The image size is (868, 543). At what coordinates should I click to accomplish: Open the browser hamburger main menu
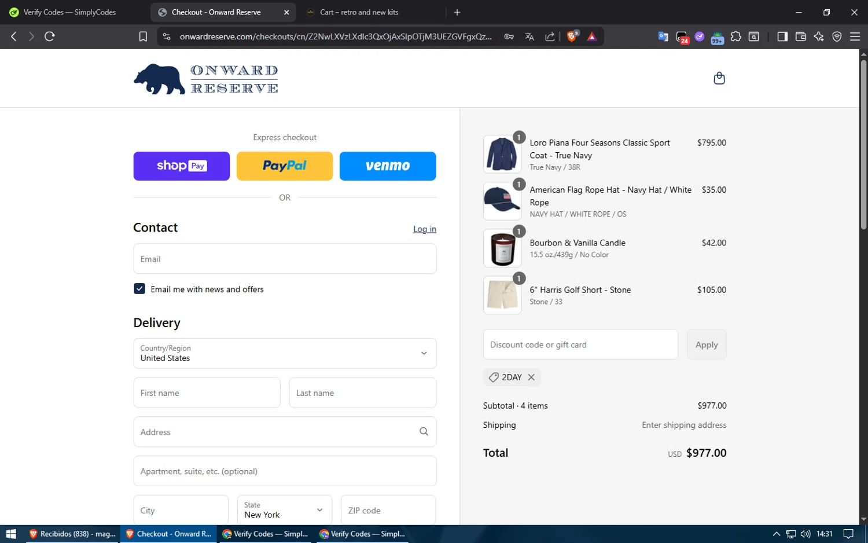855,36
